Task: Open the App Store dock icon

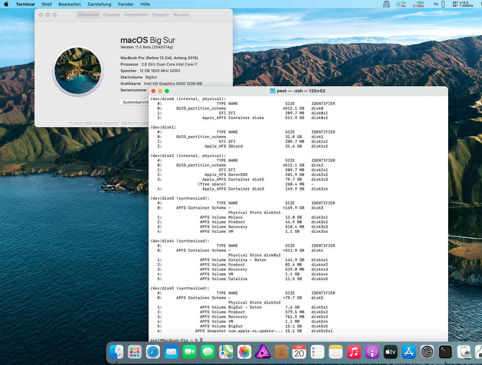Action: pyautogui.click(x=409, y=352)
